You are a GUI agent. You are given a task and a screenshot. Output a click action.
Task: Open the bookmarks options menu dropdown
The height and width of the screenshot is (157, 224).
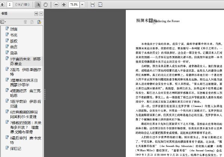(3, 22)
